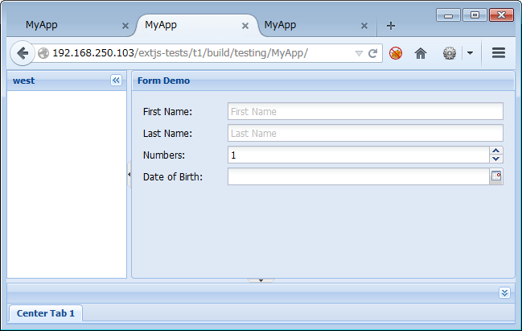Click the First Name label
Viewport: 522px width, 331px height.
[x=167, y=112]
